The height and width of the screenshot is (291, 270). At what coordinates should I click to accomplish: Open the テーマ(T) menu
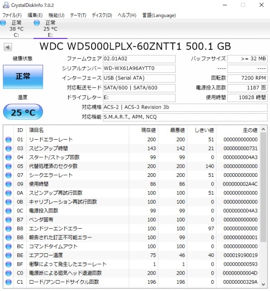point(78,15)
